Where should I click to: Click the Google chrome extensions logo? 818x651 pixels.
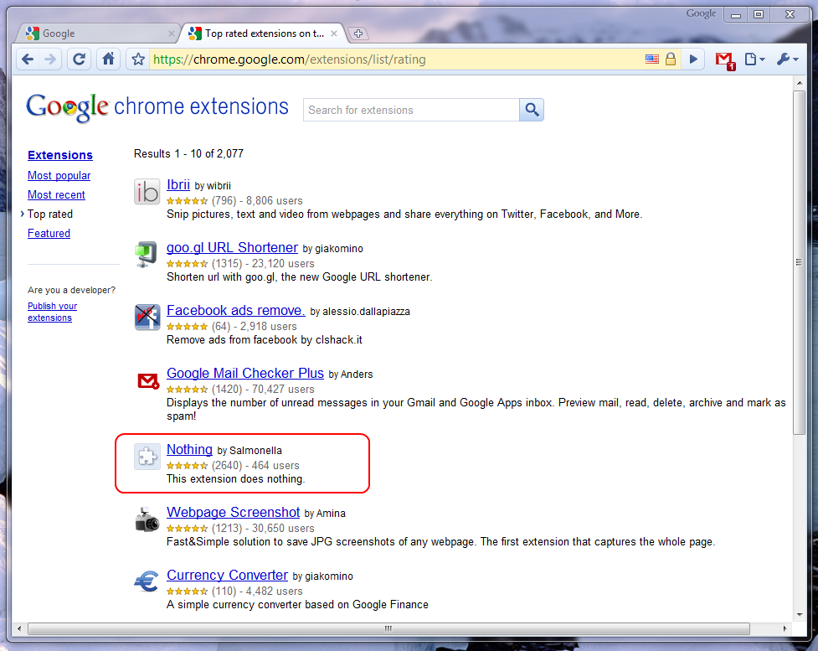pos(157,107)
